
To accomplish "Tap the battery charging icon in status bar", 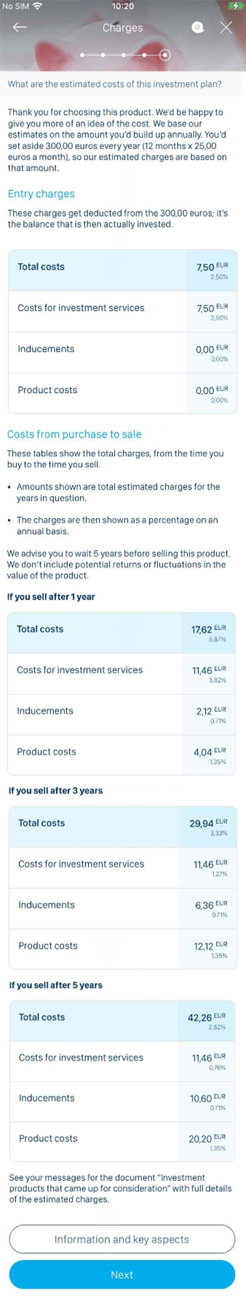I will (234, 6).
